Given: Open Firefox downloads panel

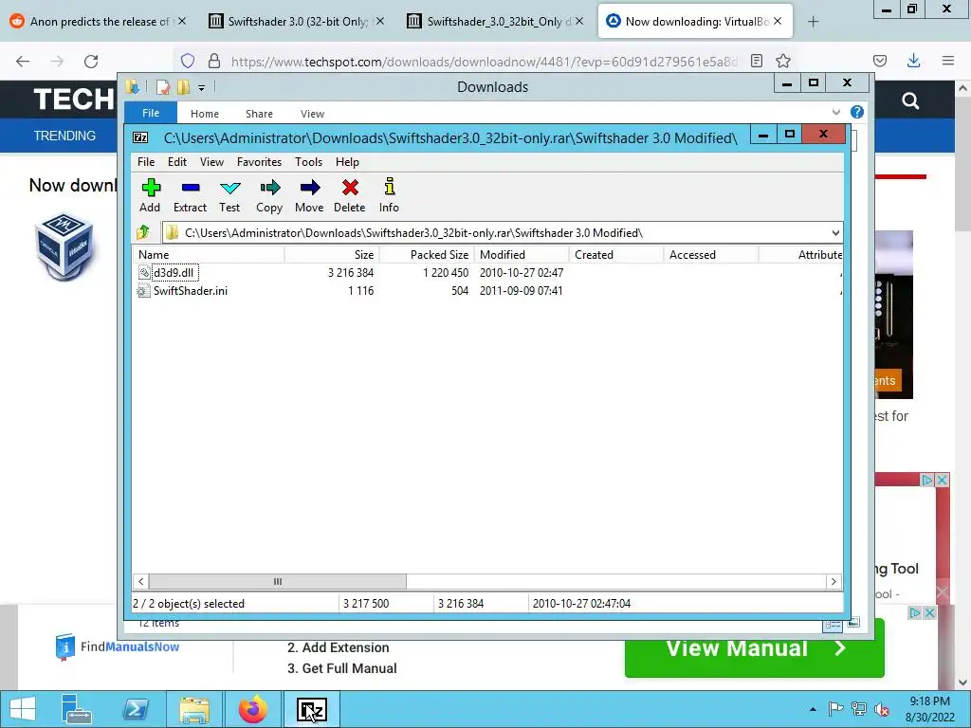Looking at the screenshot, I should [x=913, y=61].
